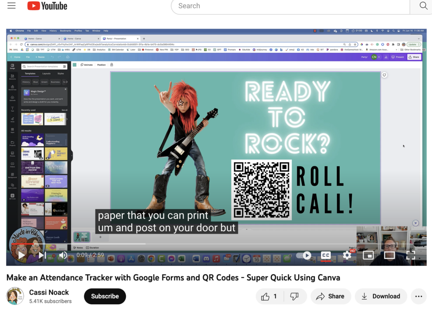The width and height of the screenshot is (432, 311).
Task: In the video, click Canva's Brand Hub icon
Action: pos(12,87)
